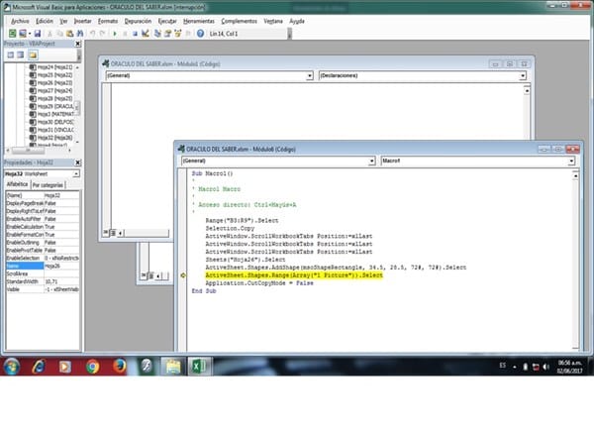Viewport: 594px width, 432px height.
Task: Open the Hoja32 Worksheet object dropdown
Action: 76,172
